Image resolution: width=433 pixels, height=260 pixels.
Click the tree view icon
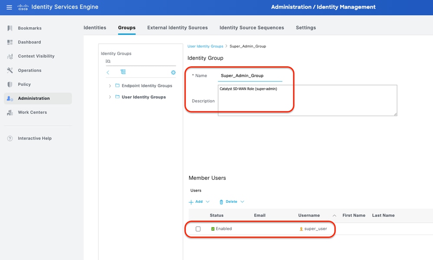[123, 72]
